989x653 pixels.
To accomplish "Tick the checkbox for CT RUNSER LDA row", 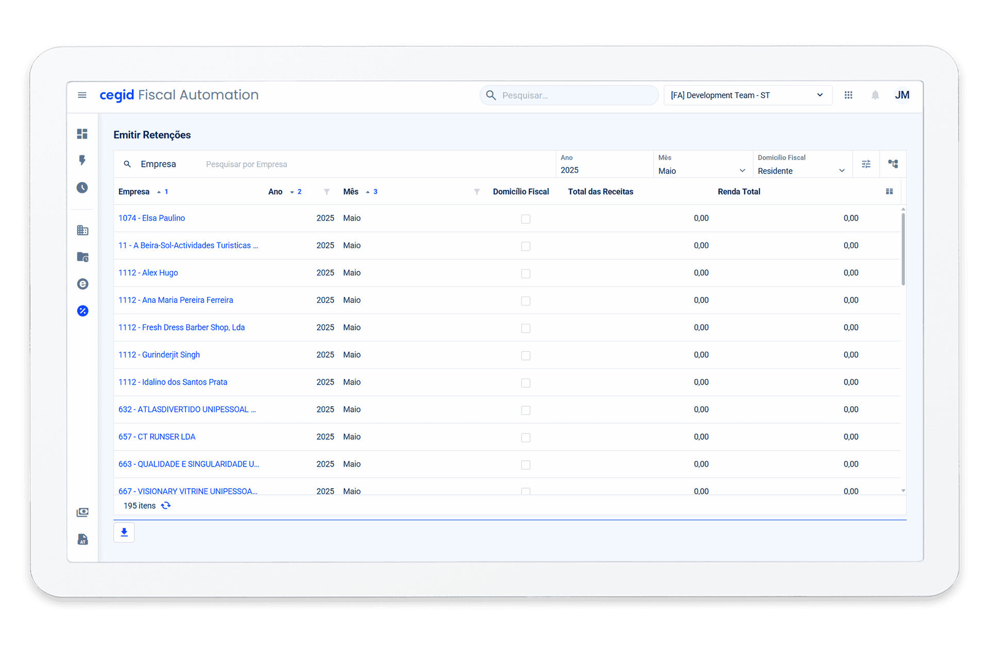I will [x=525, y=437].
